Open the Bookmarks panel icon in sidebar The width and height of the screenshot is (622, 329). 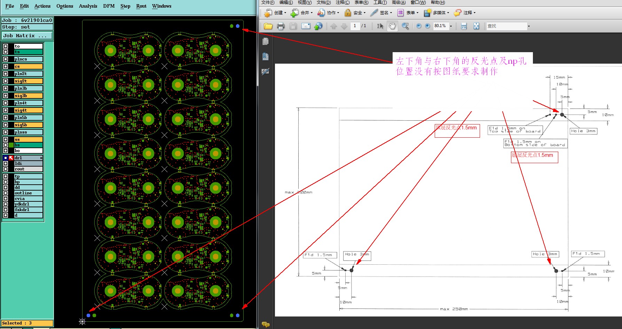[266, 56]
